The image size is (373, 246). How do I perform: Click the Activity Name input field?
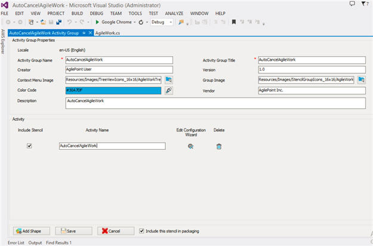tap(112, 146)
